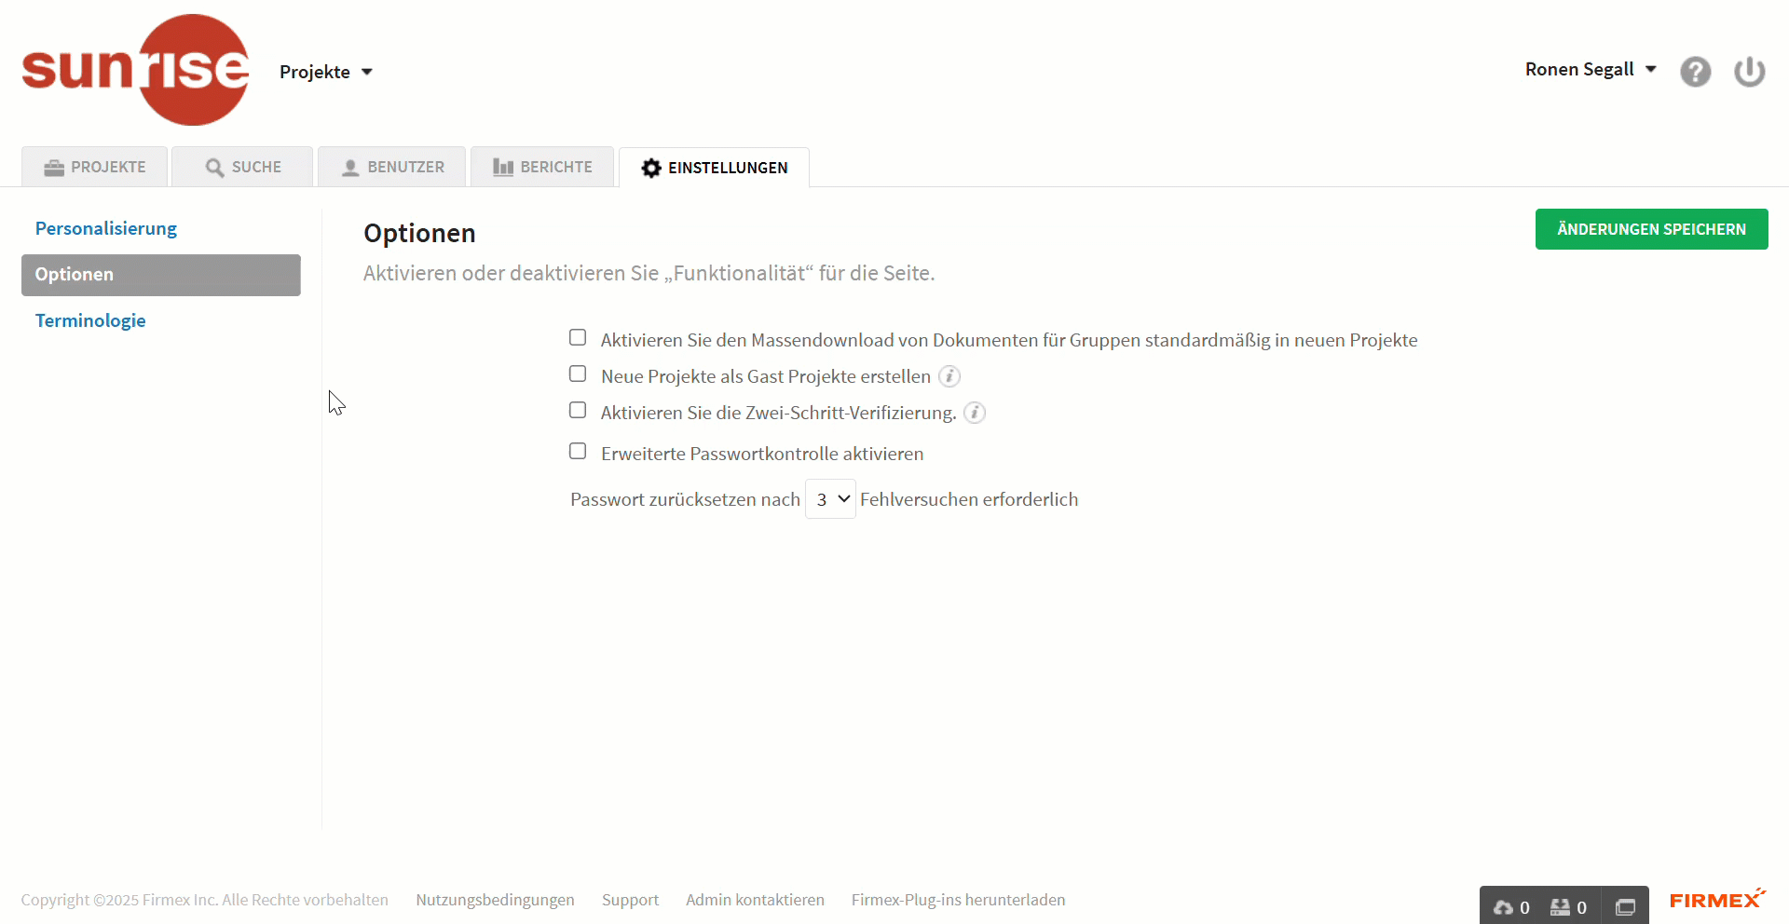Select Optionen in the sidebar
Screen dimensions: 1789x924
[161, 275]
